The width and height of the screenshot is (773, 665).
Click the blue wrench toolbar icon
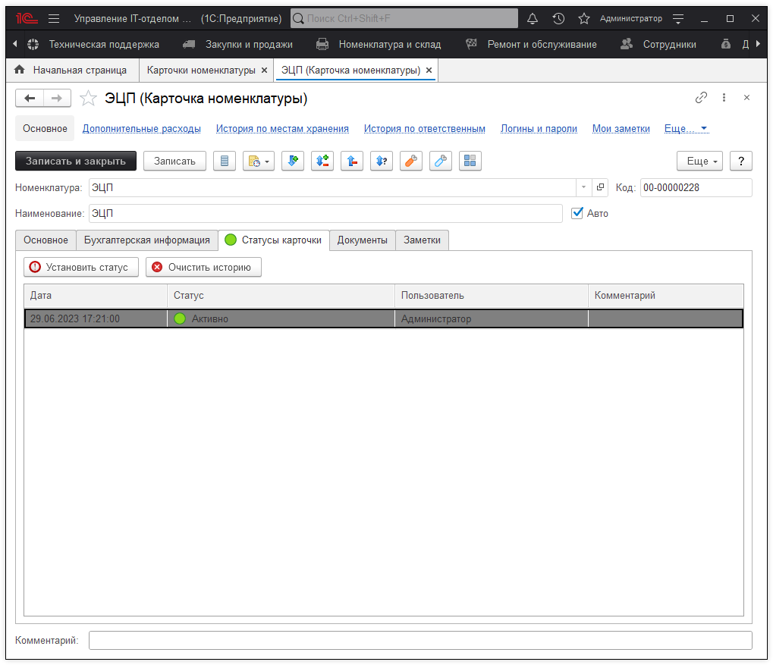pos(440,161)
